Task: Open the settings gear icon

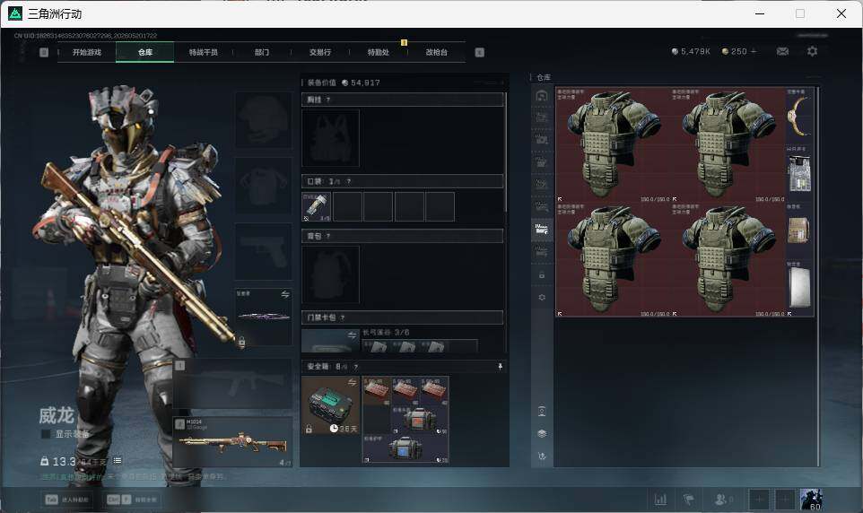Action: pos(813,51)
